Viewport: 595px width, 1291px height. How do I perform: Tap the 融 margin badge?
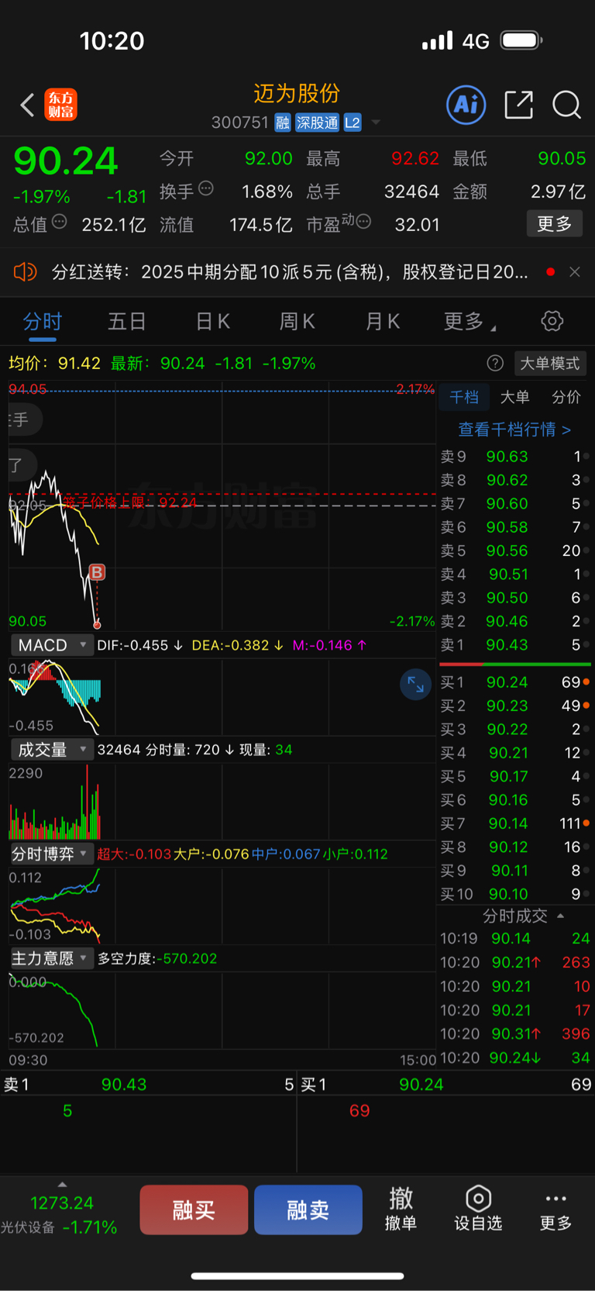point(282,123)
